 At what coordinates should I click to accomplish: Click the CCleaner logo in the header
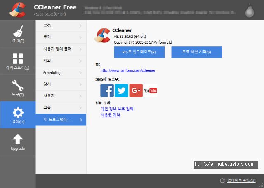point(17,10)
